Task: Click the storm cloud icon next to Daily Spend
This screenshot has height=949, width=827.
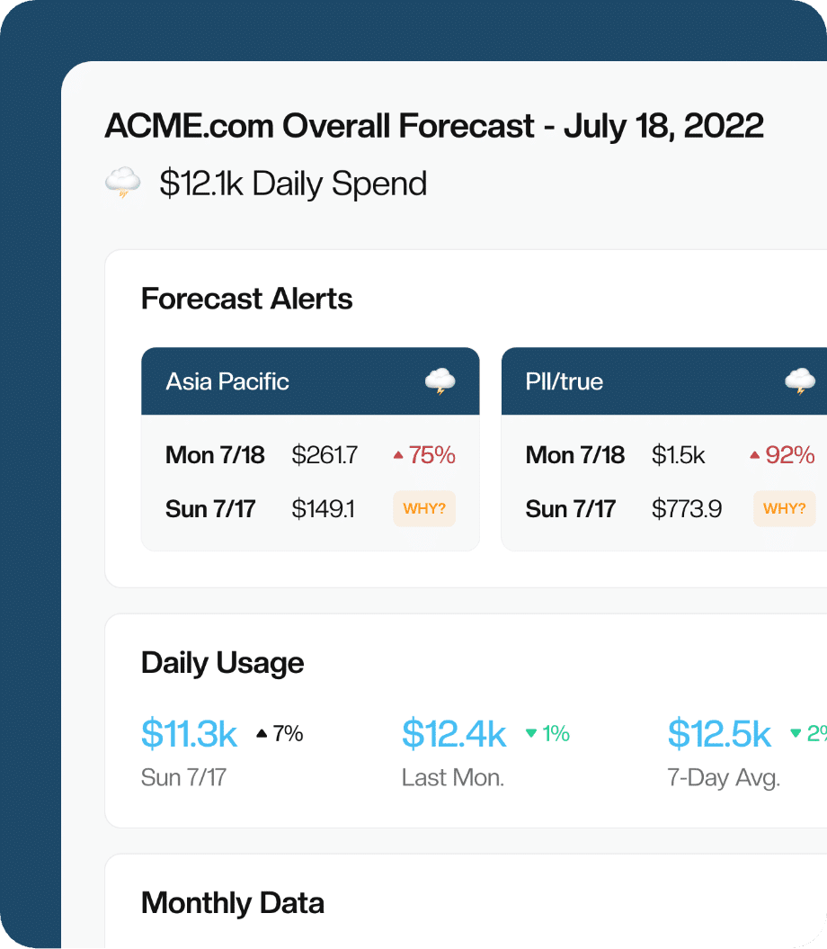Action: coord(122,182)
